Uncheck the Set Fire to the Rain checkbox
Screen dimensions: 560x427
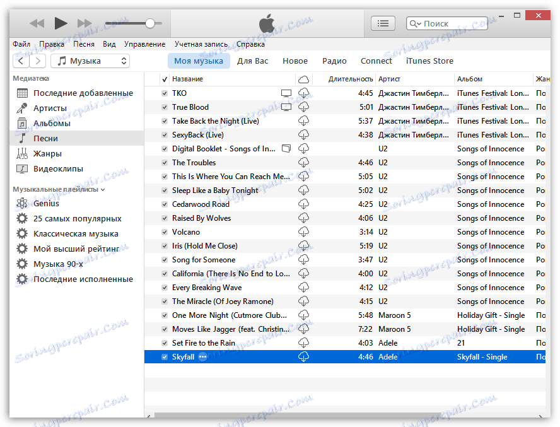coord(165,343)
